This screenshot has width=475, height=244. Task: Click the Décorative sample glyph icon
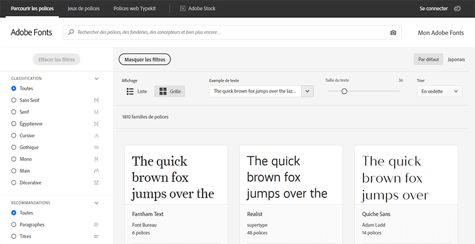(96, 183)
